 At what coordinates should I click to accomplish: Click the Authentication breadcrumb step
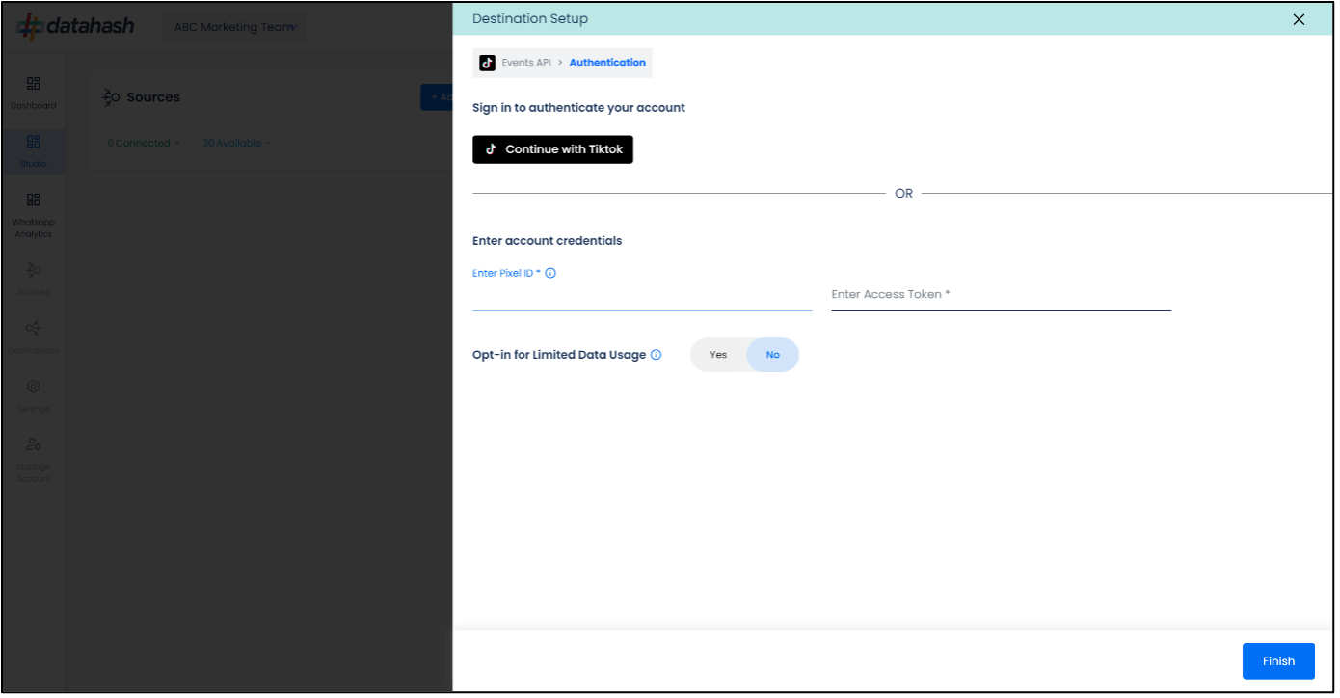607,63
